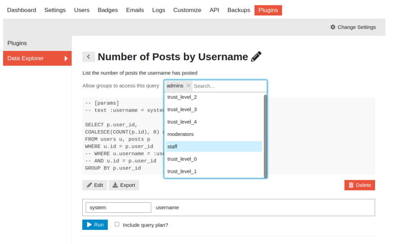Choose moderators group option
The image size is (394, 244).
coord(214,134)
